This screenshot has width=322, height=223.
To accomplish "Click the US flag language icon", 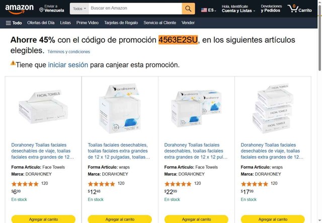I will coord(204,10).
